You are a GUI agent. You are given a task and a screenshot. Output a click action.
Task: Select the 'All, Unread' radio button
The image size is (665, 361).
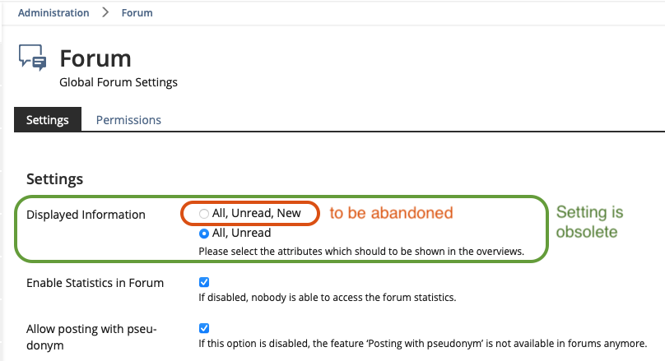[x=204, y=234]
